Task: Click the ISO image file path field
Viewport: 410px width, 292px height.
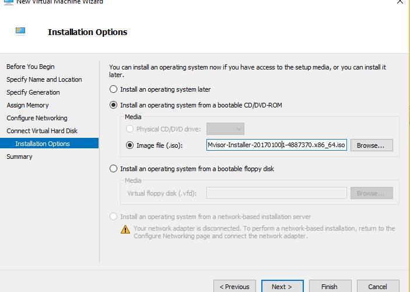Action: (276, 145)
